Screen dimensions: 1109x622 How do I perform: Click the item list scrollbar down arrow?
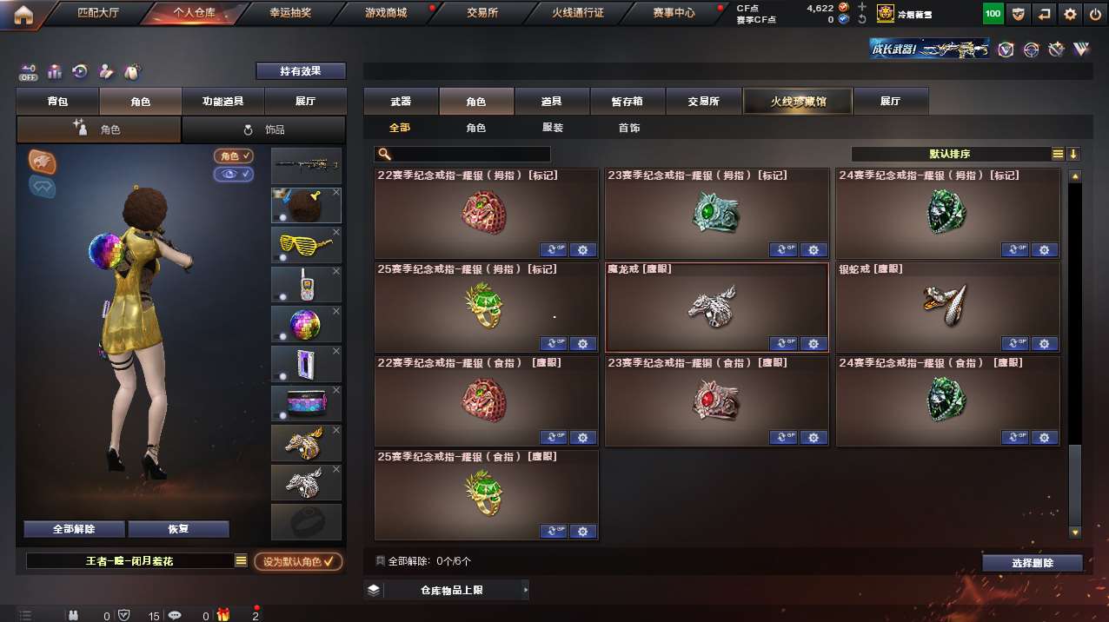pyautogui.click(x=1075, y=532)
